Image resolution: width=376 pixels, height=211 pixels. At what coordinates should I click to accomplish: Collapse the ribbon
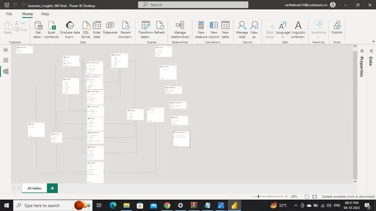pyautogui.click(x=373, y=42)
